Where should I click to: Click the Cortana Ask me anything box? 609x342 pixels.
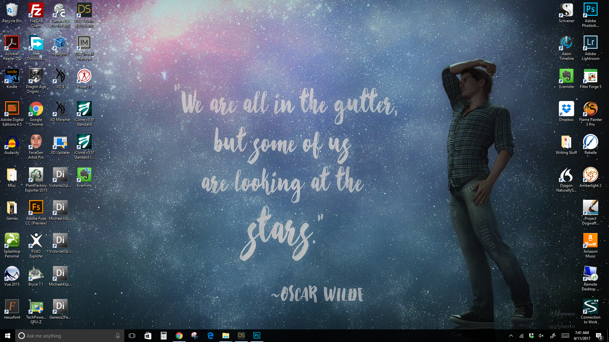click(x=68, y=336)
